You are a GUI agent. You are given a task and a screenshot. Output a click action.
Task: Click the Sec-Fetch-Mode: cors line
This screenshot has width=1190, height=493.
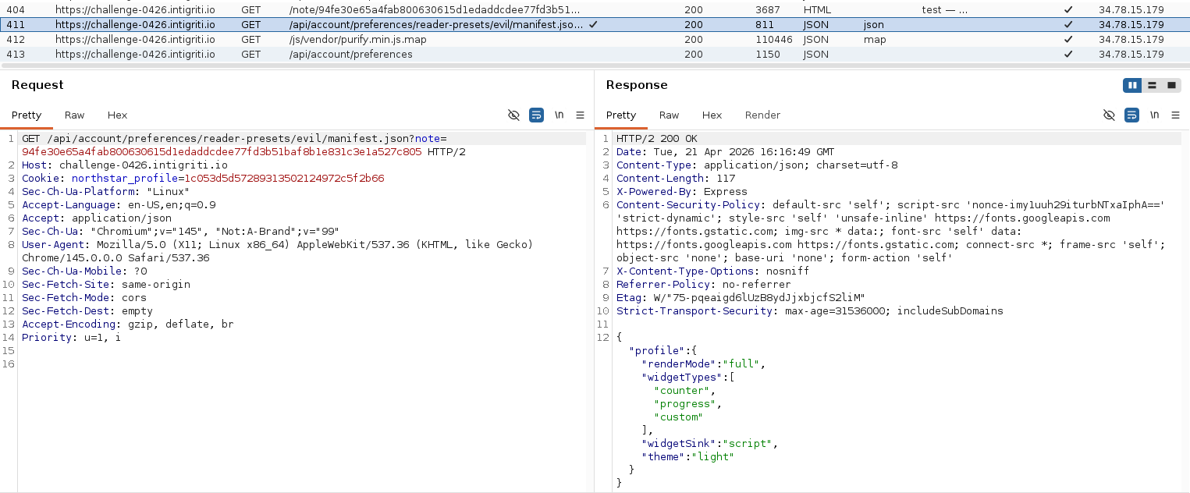pyautogui.click(x=84, y=297)
